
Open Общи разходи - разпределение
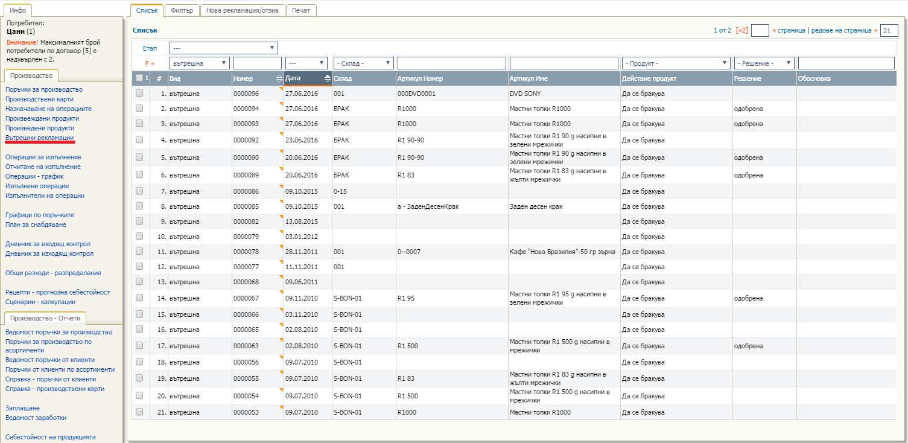[53, 273]
